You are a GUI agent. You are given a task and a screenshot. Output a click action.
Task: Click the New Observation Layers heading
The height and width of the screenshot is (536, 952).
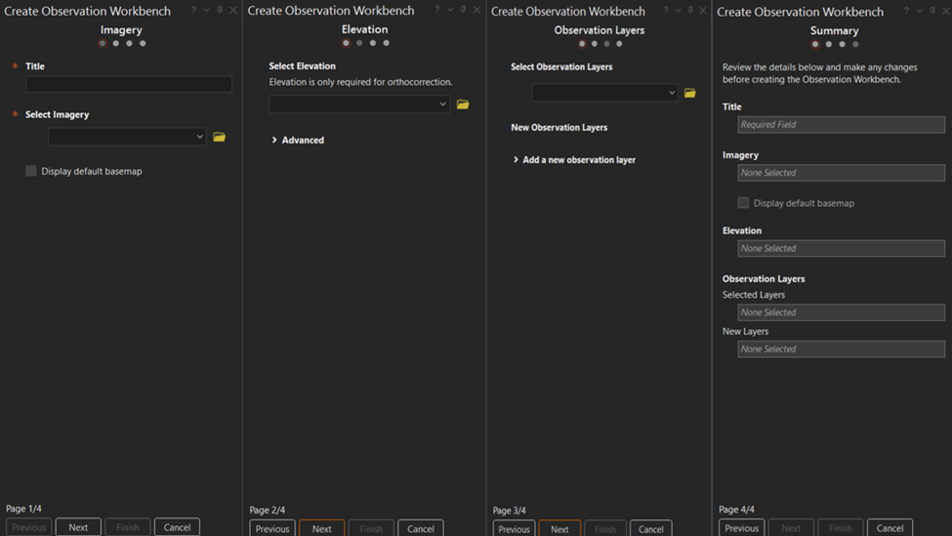coord(559,128)
